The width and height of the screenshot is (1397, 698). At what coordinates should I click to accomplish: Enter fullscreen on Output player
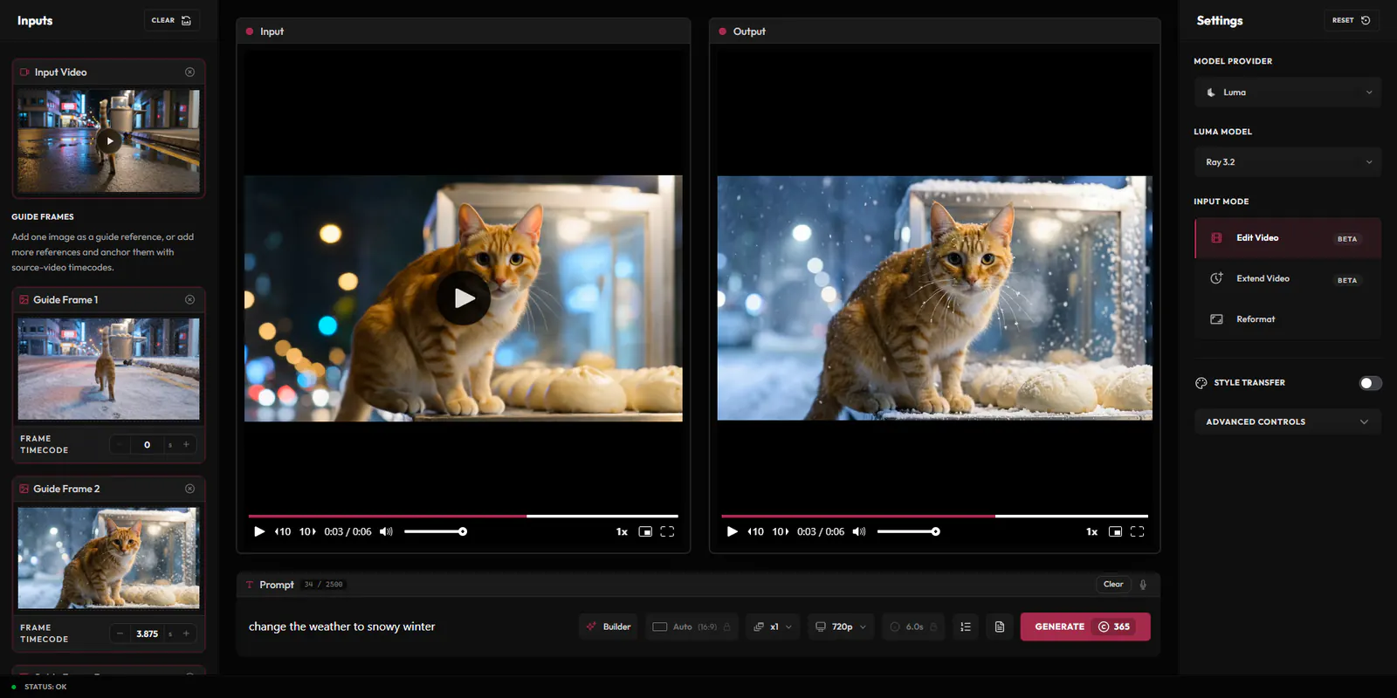(1137, 531)
